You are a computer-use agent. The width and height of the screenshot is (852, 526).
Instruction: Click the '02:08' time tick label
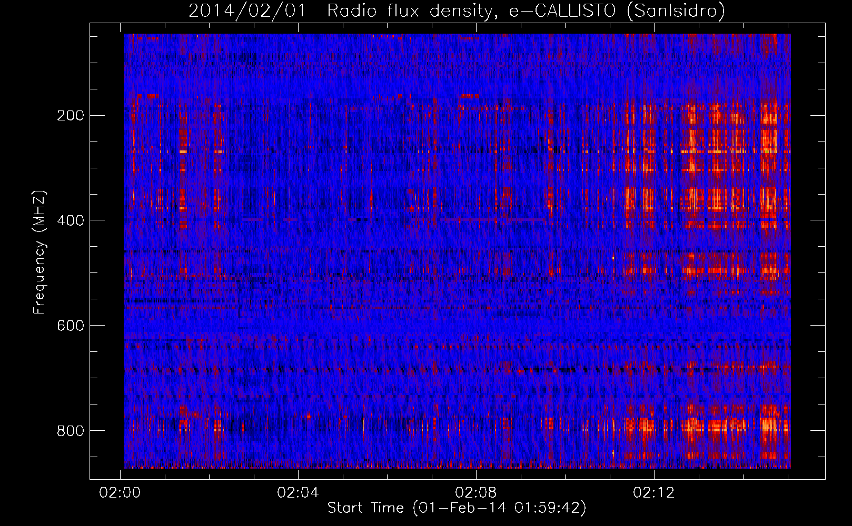[476, 493]
